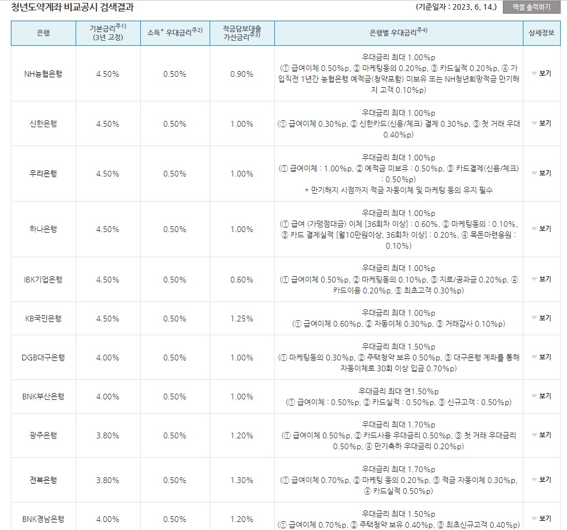Click the NH농협은행 bank name cell
Screen dimensions: 567x530
point(44,74)
